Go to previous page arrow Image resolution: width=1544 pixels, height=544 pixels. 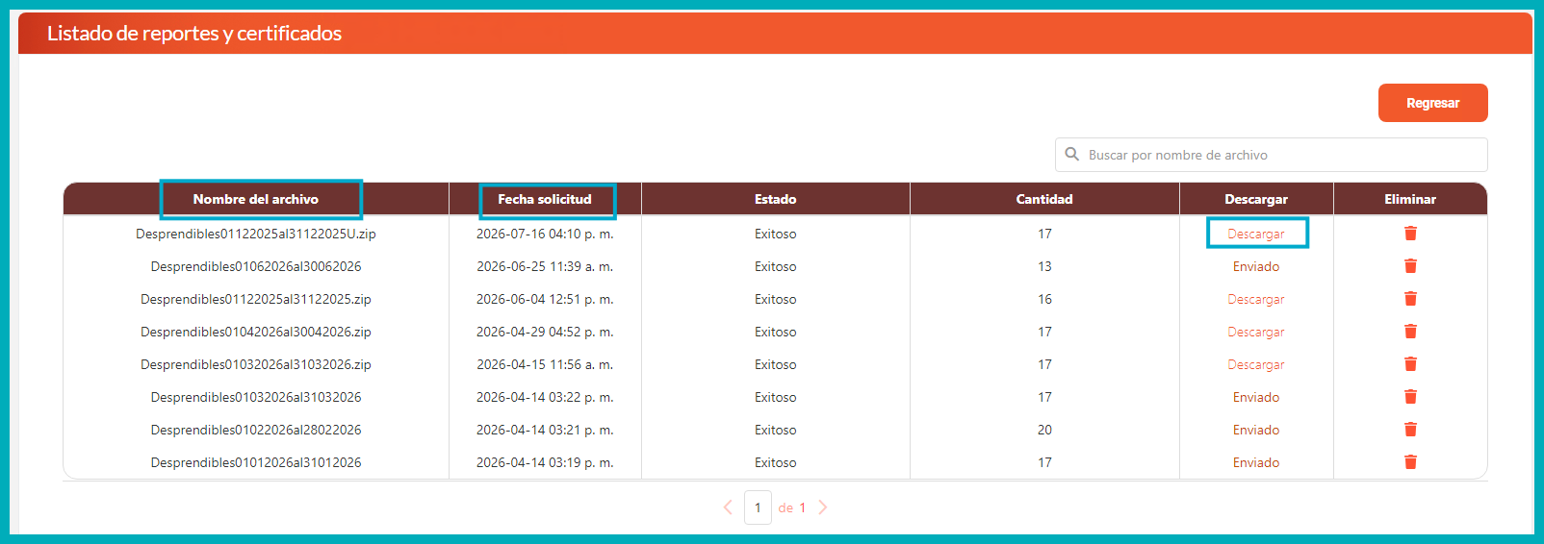click(728, 507)
